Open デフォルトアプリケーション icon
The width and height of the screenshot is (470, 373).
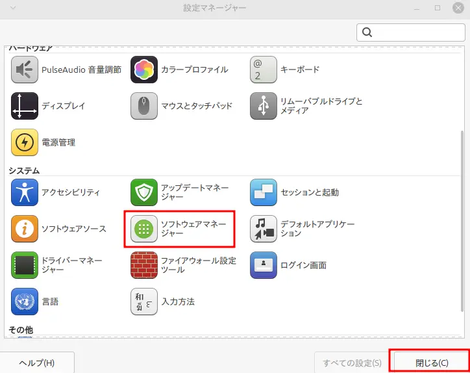[x=264, y=229]
